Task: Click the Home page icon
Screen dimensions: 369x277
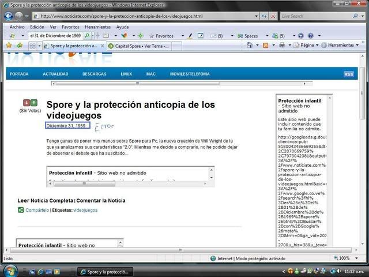Action: 250,45
